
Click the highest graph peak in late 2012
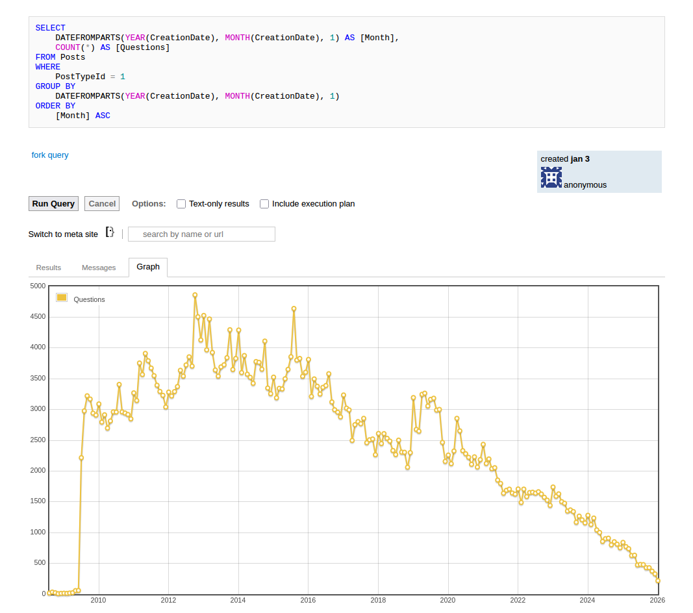(x=195, y=295)
